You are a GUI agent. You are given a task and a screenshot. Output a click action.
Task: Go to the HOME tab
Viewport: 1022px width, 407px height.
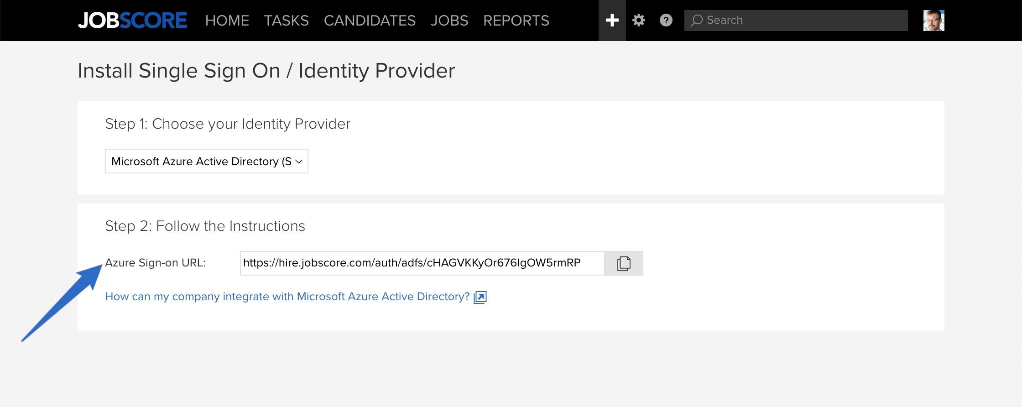(x=227, y=21)
